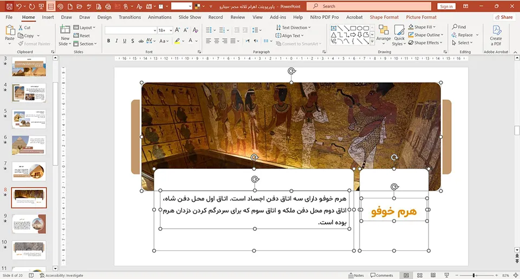Center align the paragraph text
The height and width of the screenshot is (279, 520).
coord(217,41)
